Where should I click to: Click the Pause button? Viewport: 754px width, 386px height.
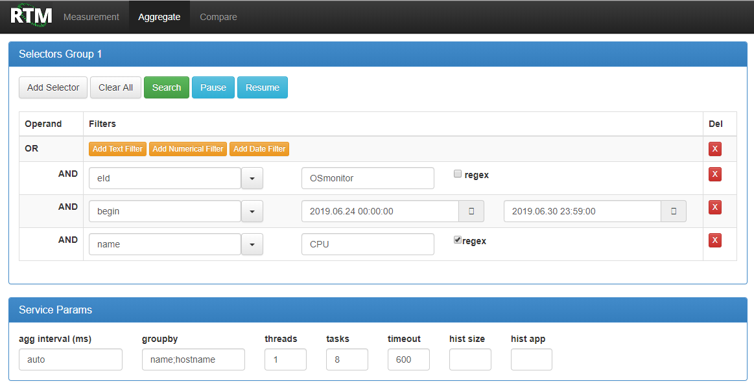pos(213,87)
